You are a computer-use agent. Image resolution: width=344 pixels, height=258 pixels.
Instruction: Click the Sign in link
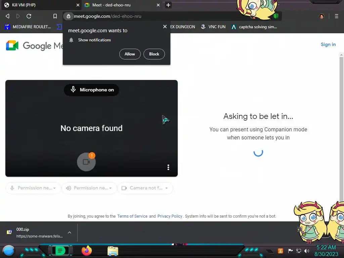tap(328, 45)
